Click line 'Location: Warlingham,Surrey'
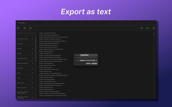The image size is (172, 107). (46, 77)
